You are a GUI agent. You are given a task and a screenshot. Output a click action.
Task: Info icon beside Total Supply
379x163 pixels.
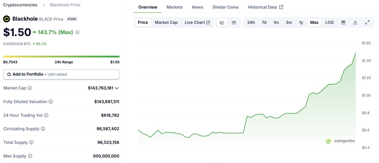tap(31, 142)
